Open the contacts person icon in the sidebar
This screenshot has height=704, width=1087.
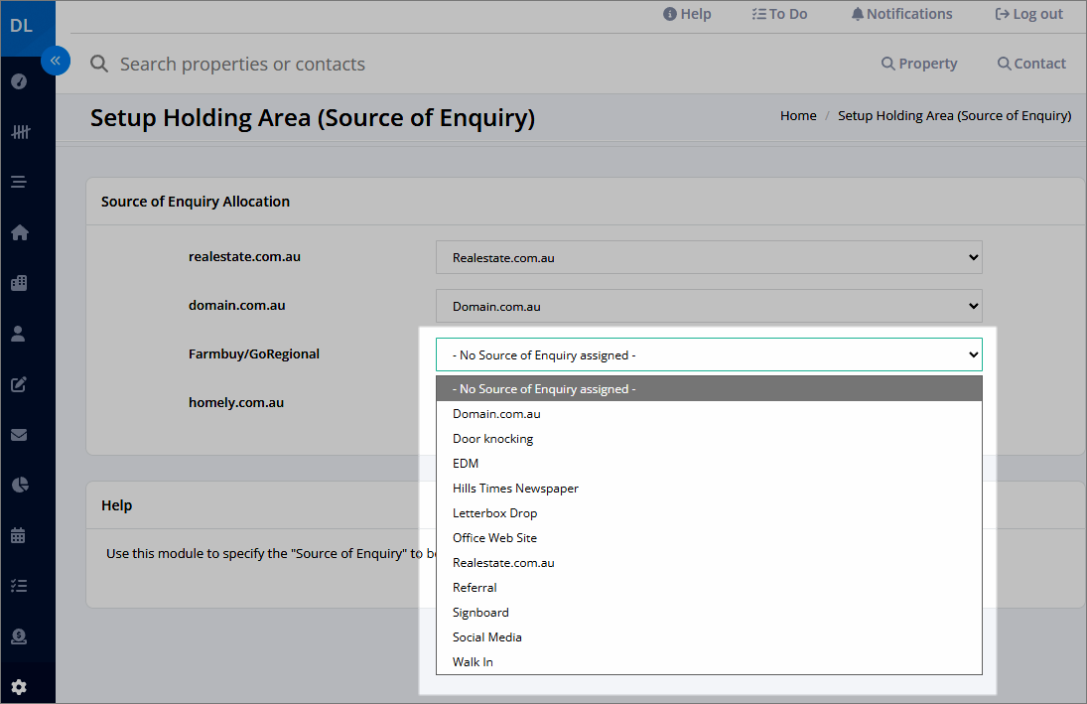point(19,334)
